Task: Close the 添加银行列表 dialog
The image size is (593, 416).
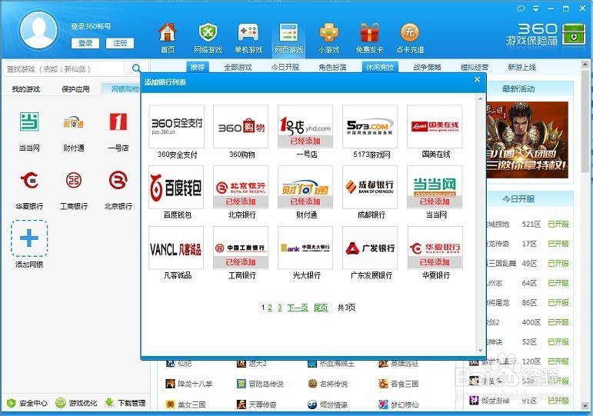Action: coord(477,79)
